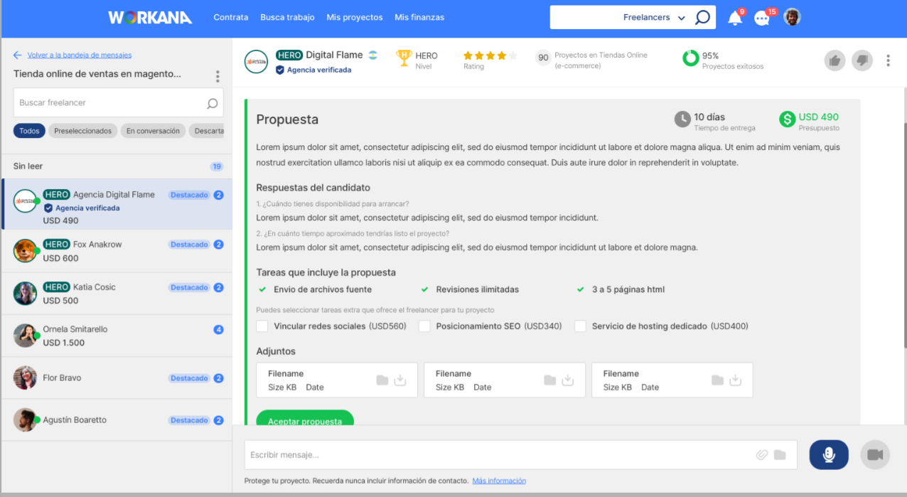907x497 pixels.
Task: Click the attach file paperclip icon
Action: pyautogui.click(x=762, y=455)
